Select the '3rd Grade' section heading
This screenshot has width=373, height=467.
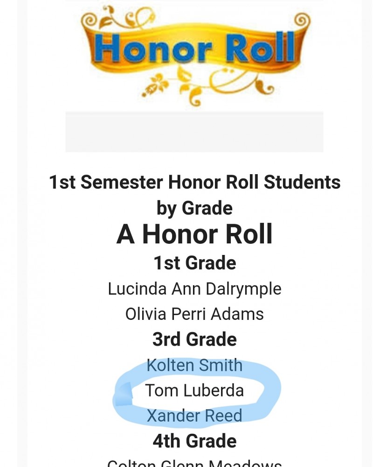coord(194,339)
